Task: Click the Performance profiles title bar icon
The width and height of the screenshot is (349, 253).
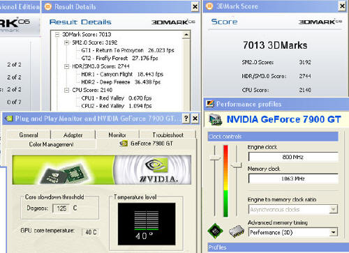Action: (x=210, y=104)
